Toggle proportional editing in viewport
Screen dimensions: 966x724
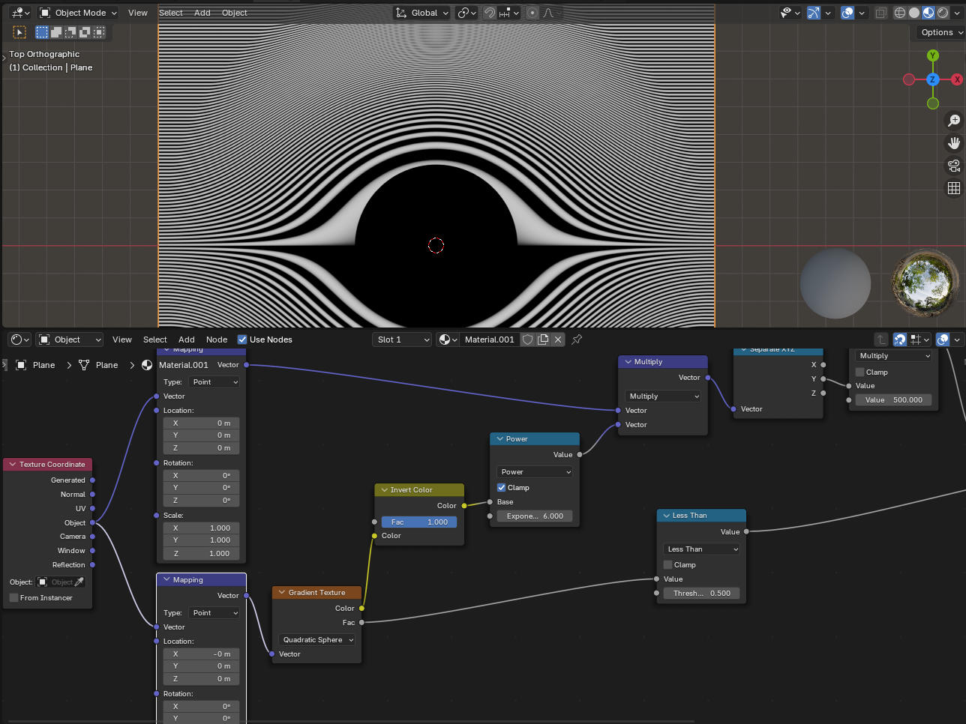(532, 13)
